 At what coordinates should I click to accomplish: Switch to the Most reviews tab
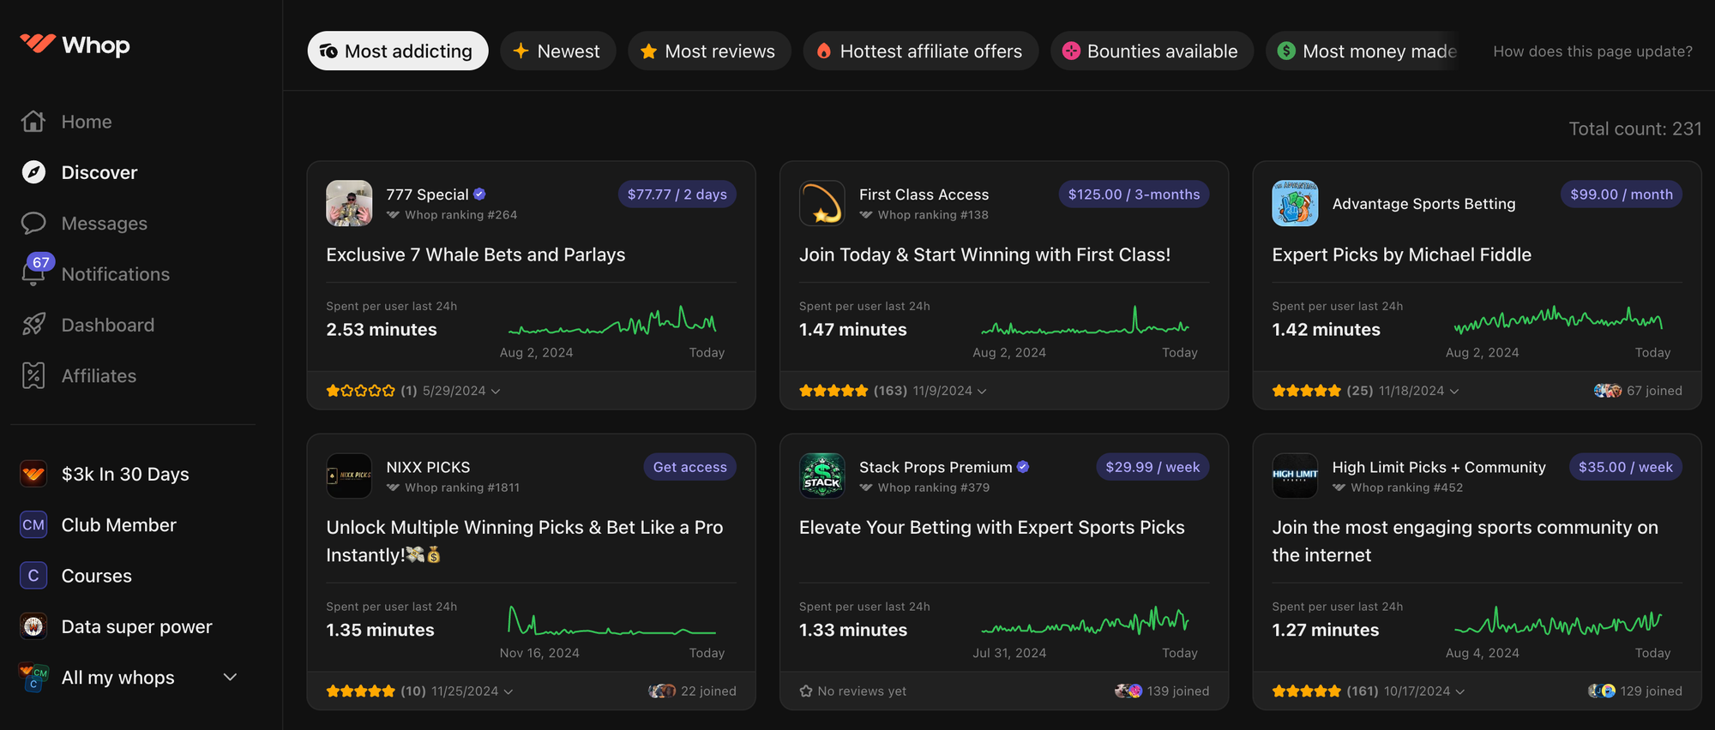(709, 51)
